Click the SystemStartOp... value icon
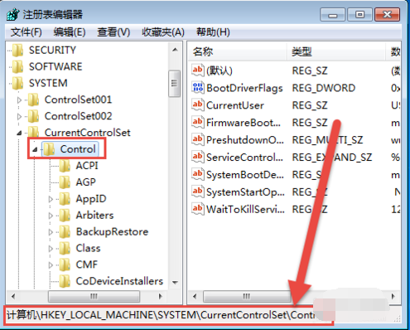The width and height of the screenshot is (410, 330). pyautogui.click(x=198, y=192)
